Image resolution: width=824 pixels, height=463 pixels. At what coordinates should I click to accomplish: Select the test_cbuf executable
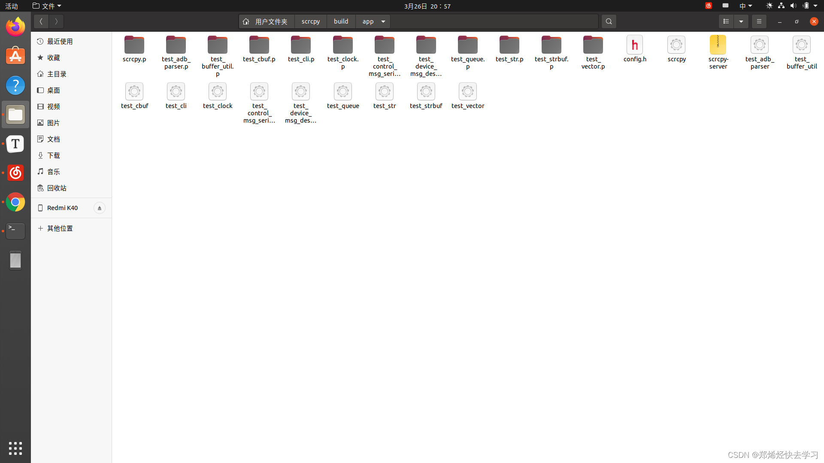pyautogui.click(x=134, y=96)
